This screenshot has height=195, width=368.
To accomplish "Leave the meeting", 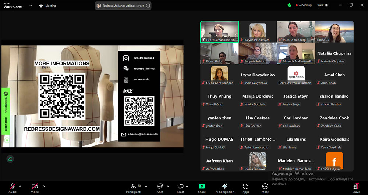I will (x=356, y=188).
